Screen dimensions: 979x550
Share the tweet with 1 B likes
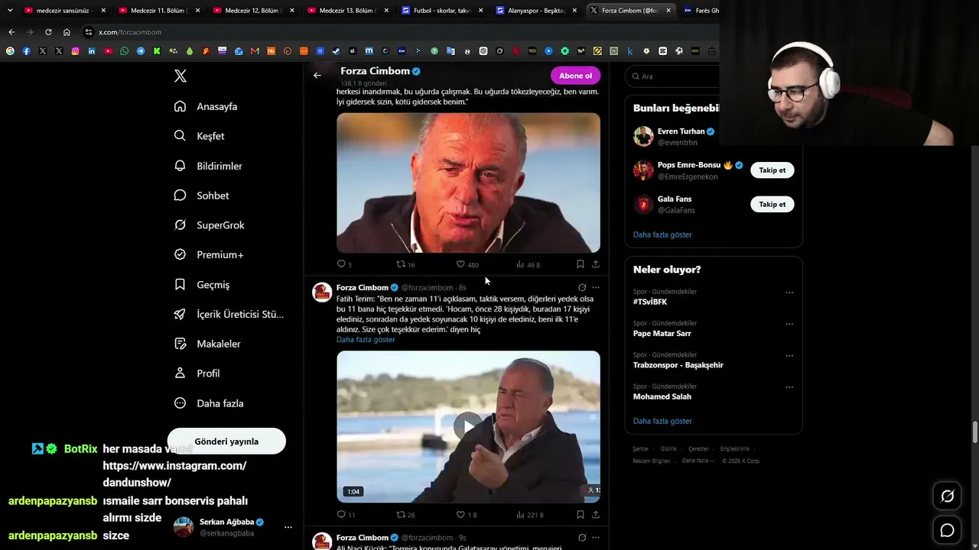[596, 515]
